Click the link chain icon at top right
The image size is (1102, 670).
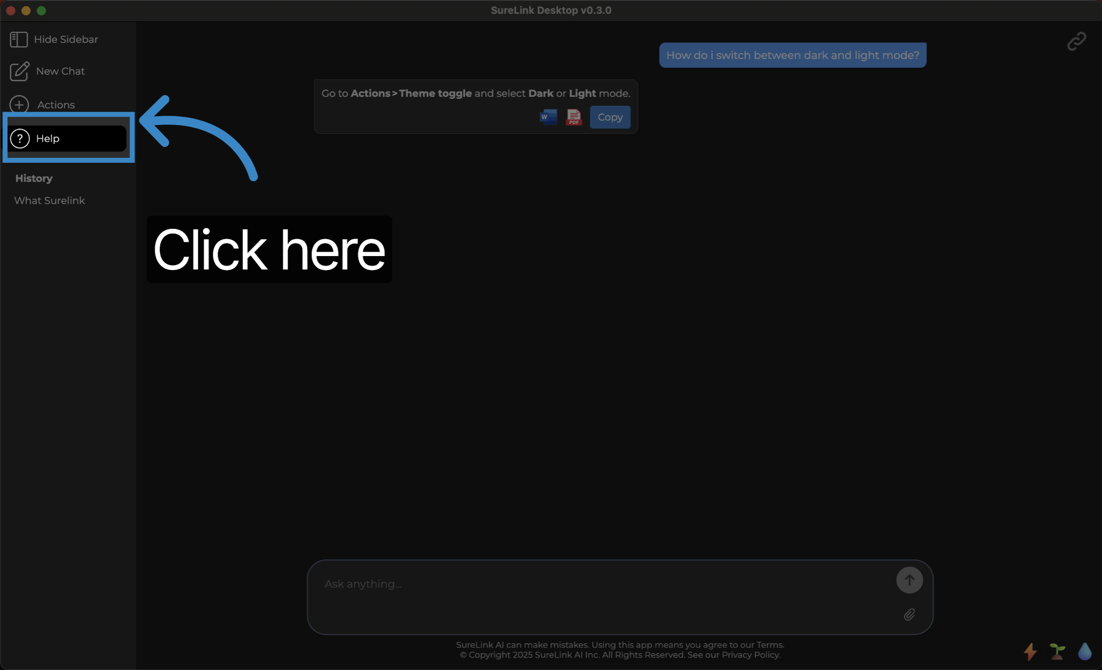coord(1077,42)
